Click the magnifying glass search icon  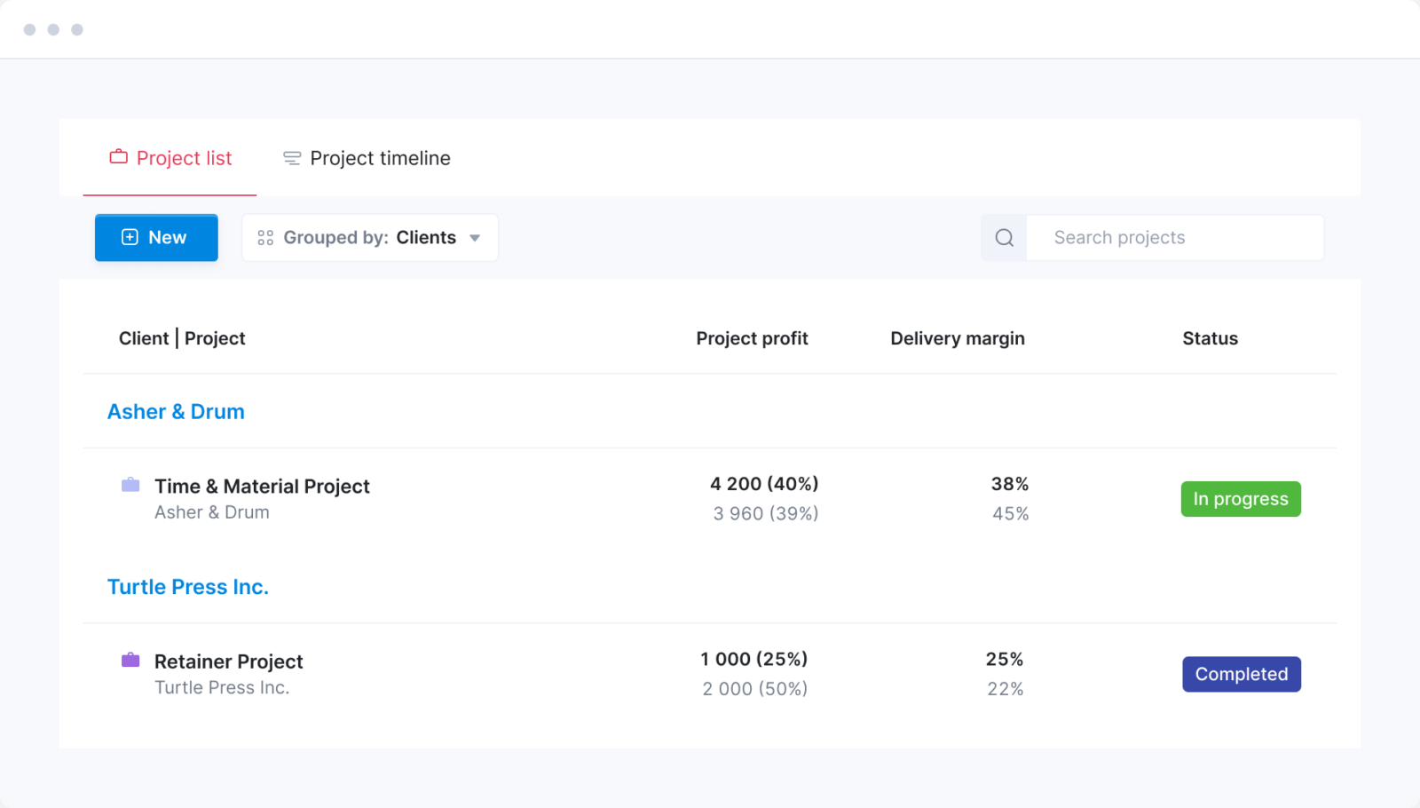click(1003, 237)
